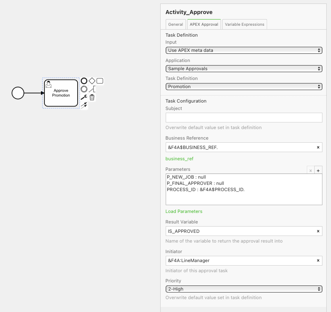Screen dimensions: 331x312
Task: Expand the Task Definition dropdown showing Promotion
Action: [244, 87]
